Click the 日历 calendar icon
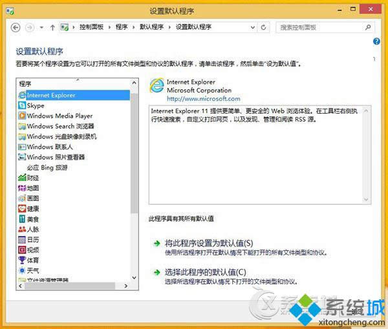The image size is (388, 329). (x=22, y=239)
